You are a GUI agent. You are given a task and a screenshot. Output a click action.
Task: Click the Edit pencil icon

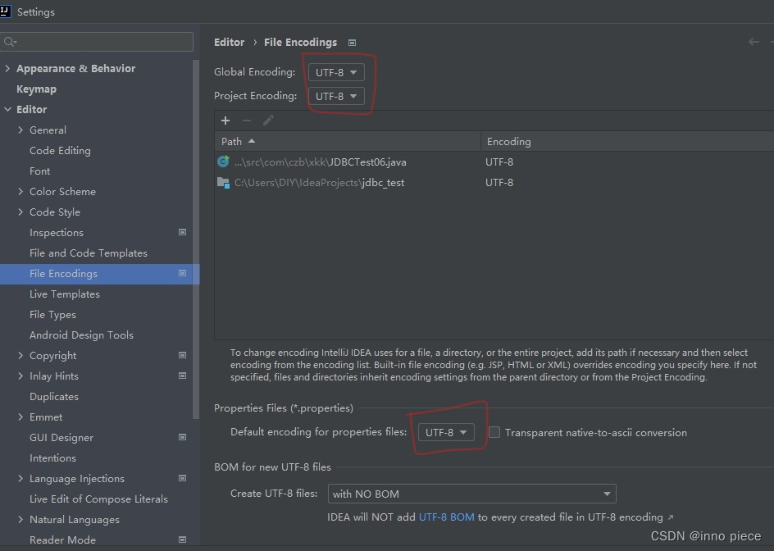[x=268, y=121]
